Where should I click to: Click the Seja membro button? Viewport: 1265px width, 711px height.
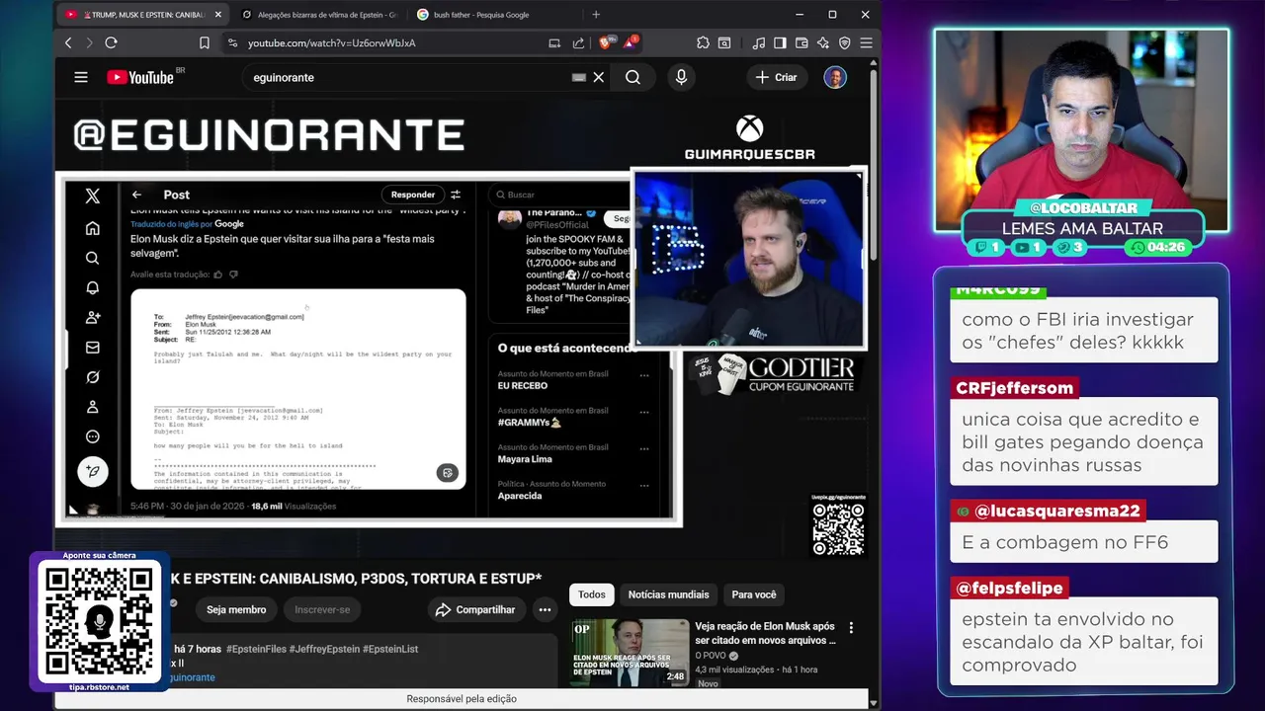pos(236,609)
